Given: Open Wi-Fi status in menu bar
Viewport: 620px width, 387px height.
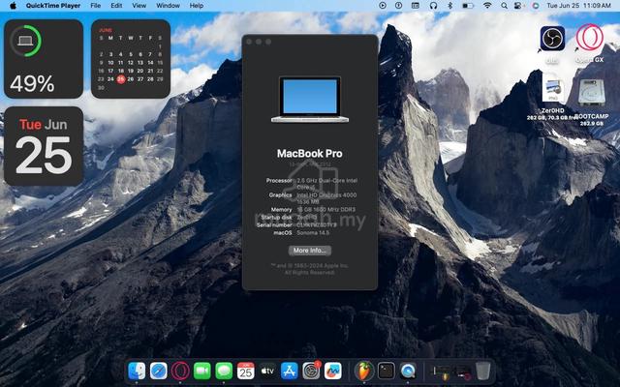Looking at the screenshot, I should coord(487,6).
